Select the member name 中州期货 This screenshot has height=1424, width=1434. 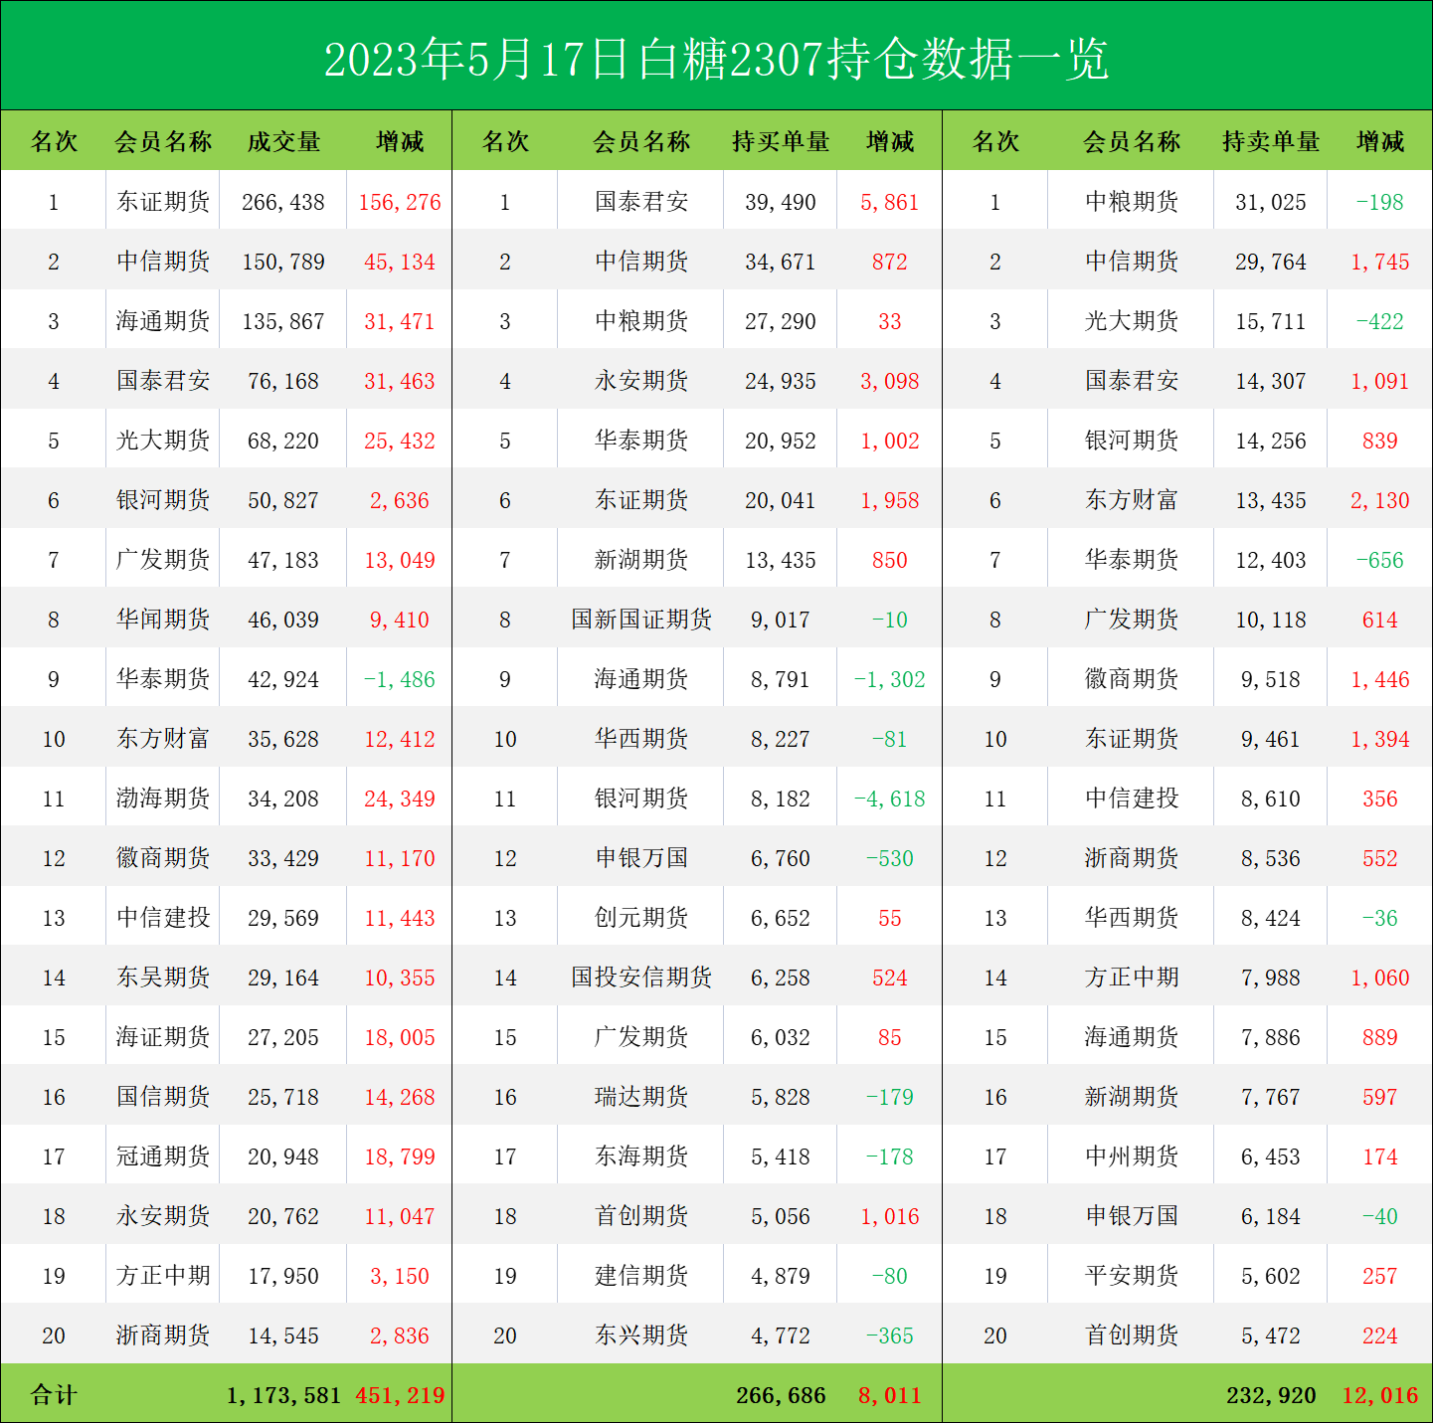[1132, 1156]
